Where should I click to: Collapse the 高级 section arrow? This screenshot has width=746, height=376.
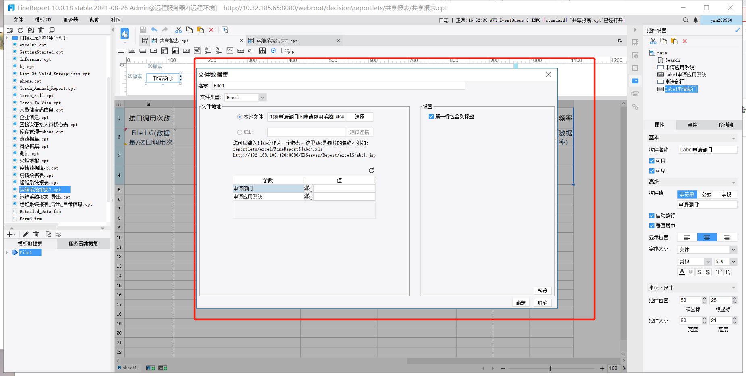pos(733,182)
